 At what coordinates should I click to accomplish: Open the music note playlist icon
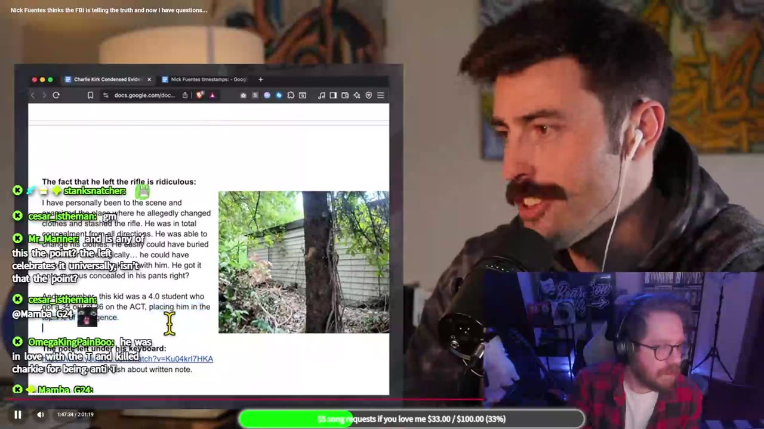[321, 95]
